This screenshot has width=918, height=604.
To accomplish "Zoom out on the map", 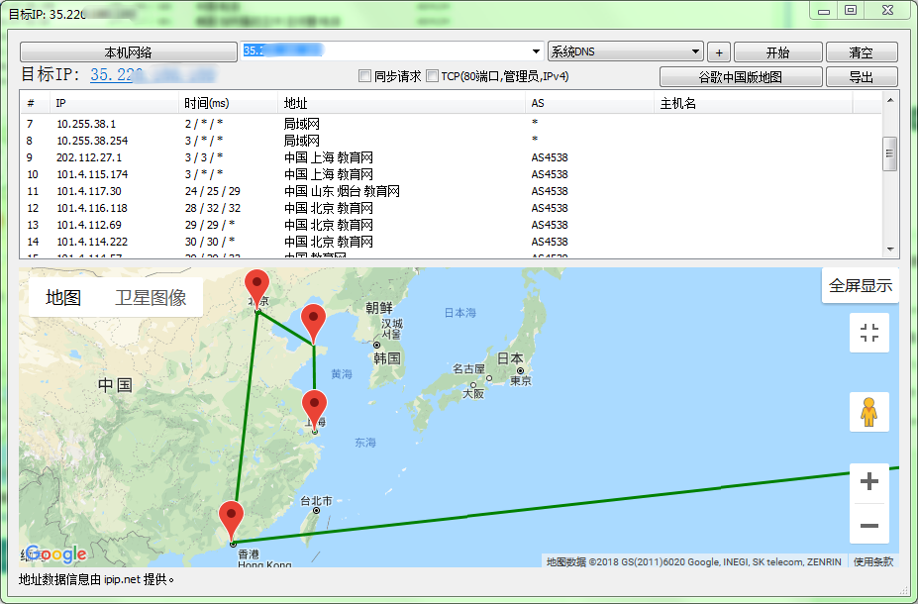I will click(x=868, y=525).
